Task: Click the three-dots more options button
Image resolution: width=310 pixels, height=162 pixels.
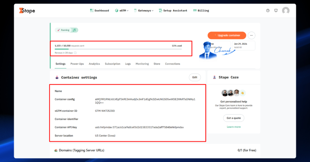Action: point(251,36)
